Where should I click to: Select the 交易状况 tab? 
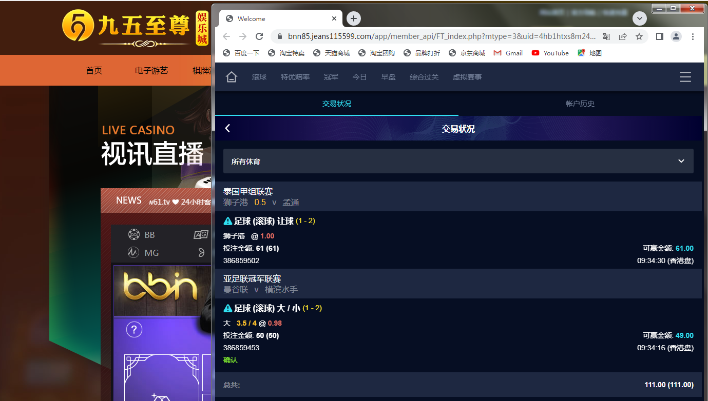pyautogui.click(x=336, y=104)
